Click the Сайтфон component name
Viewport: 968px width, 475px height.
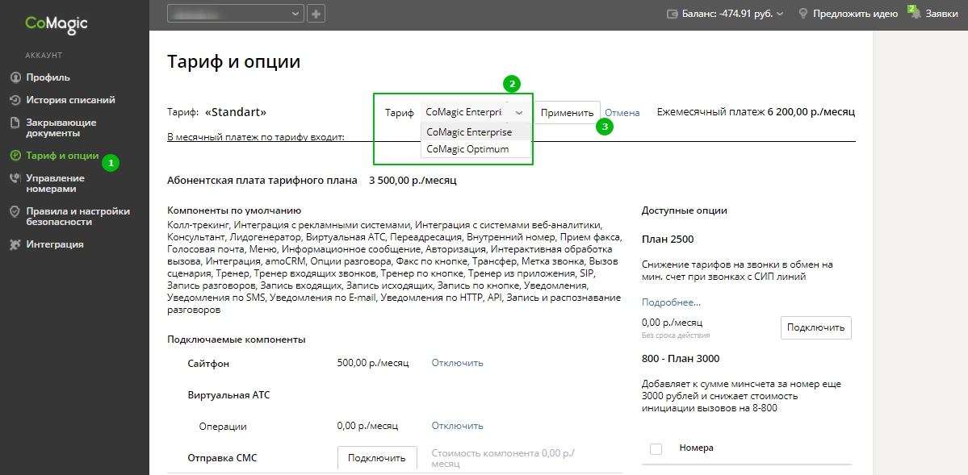point(208,364)
